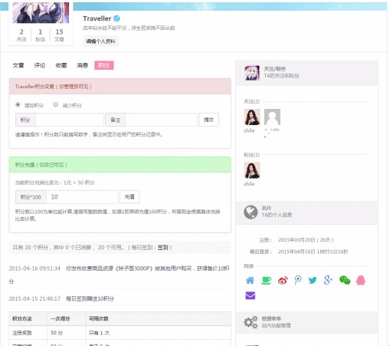390x346 pixels.
Task: Switch to the 文章 tab
Action: [18, 65]
